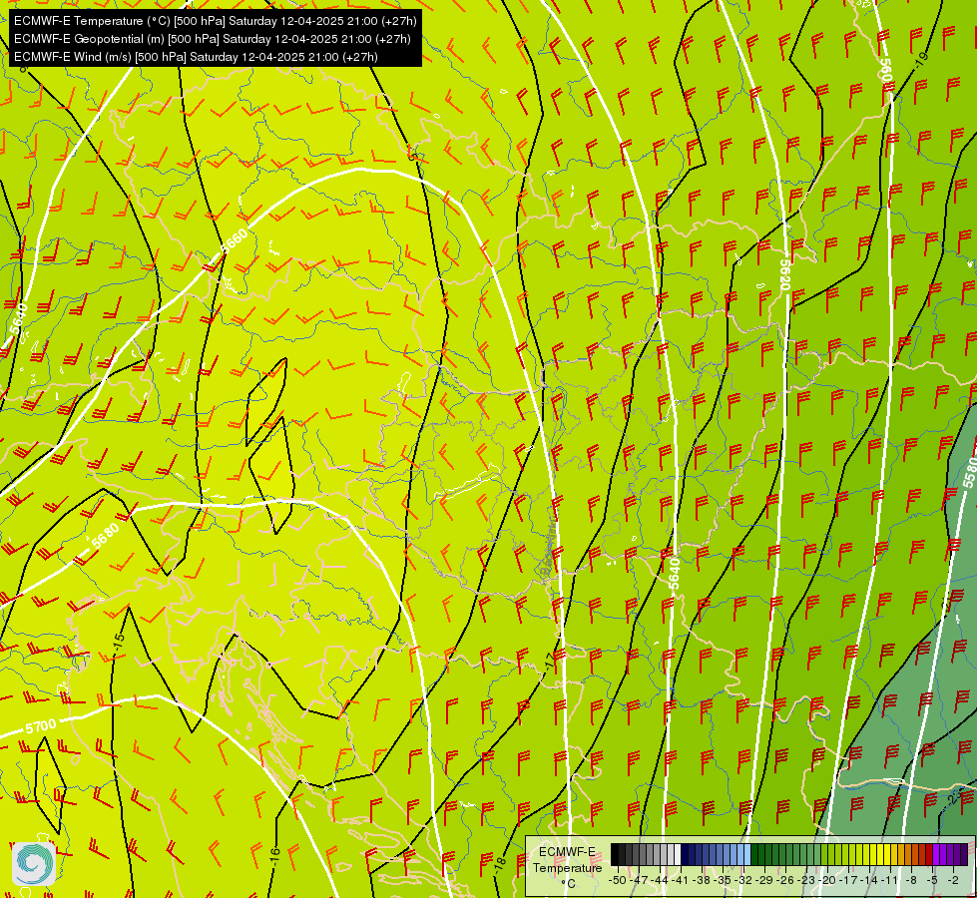
Task: Click the -41 tick label in the legend
Action: pyautogui.click(x=680, y=880)
